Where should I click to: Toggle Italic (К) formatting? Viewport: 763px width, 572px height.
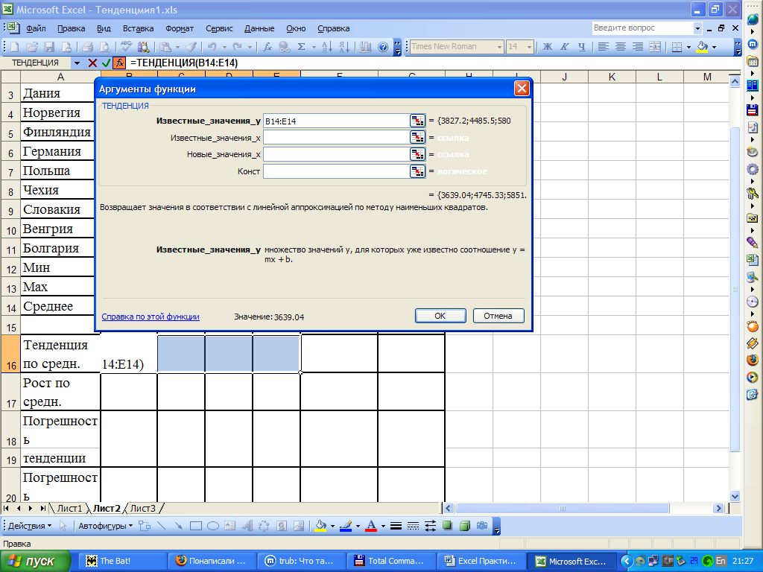click(x=565, y=47)
